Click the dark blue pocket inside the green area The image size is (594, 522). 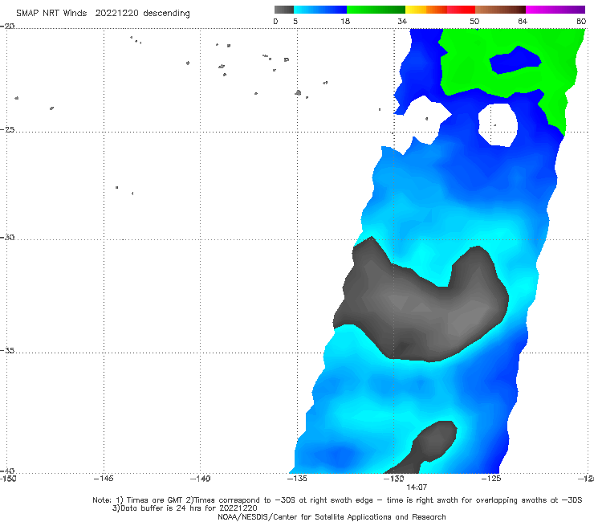[x=515, y=60]
